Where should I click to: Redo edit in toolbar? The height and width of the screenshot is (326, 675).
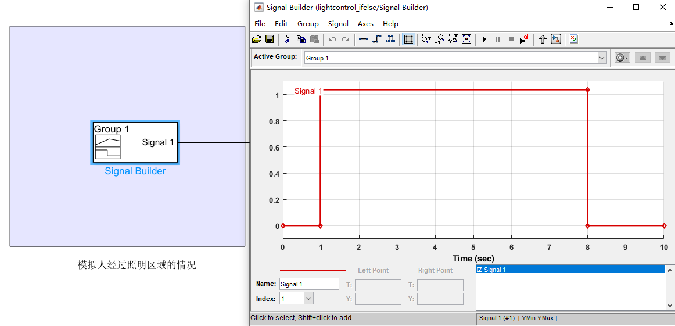(345, 39)
